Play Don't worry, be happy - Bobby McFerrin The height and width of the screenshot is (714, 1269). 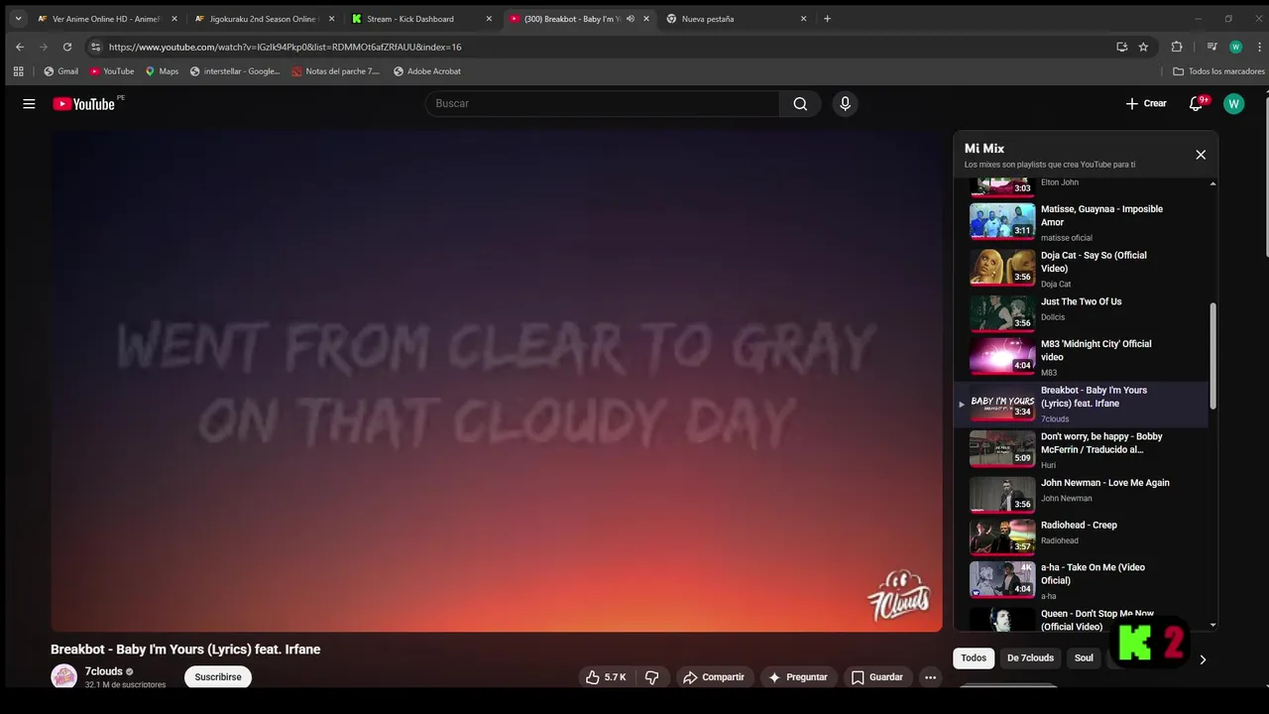[x=1081, y=450]
